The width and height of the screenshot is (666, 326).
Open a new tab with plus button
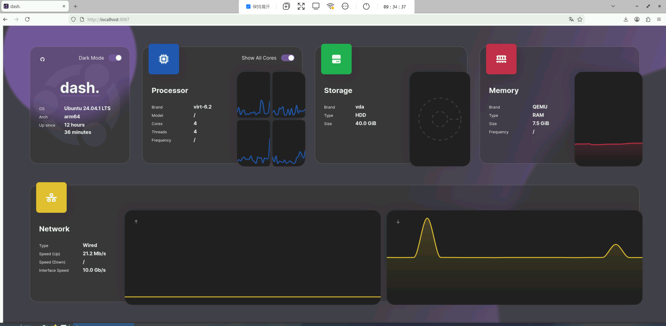point(75,6)
